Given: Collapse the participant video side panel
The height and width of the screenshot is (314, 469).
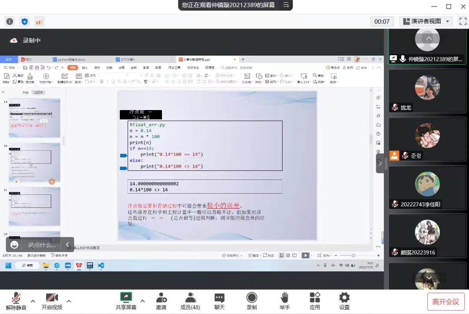Looking at the screenshot, I should (380, 164).
